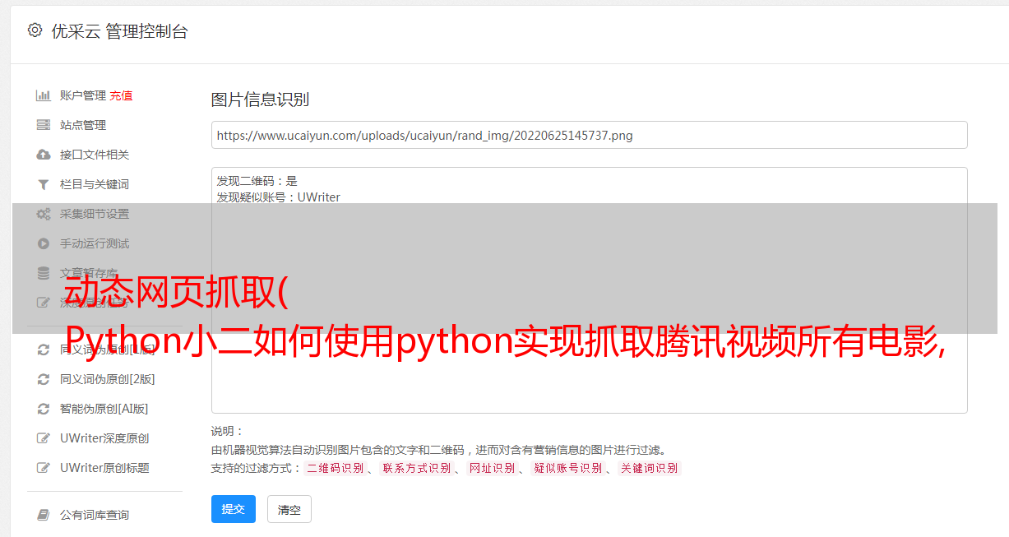Click the edit icon for UWriter原创标题
Viewport: 1009px width, 537px height.
coord(44,468)
